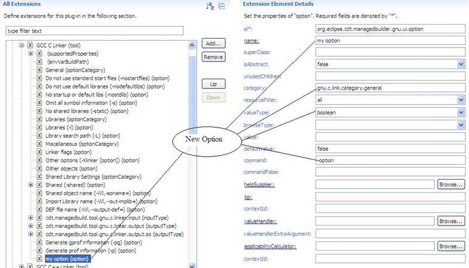Image resolution: width=469 pixels, height=268 pixels.
Task: Open the browseType dropdown
Action: click(461, 125)
